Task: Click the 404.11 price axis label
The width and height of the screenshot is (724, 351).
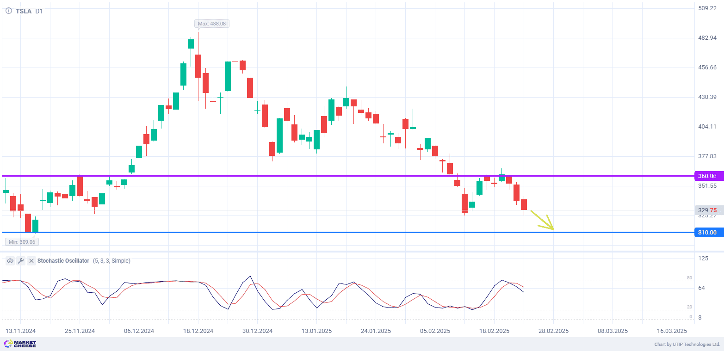Action: pyautogui.click(x=707, y=127)
